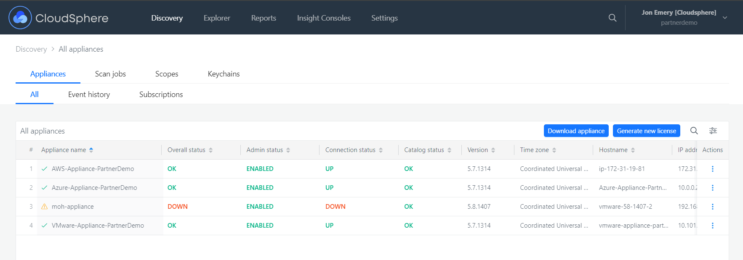
Task: Search the All appliances table
Action: pos(694,131)
